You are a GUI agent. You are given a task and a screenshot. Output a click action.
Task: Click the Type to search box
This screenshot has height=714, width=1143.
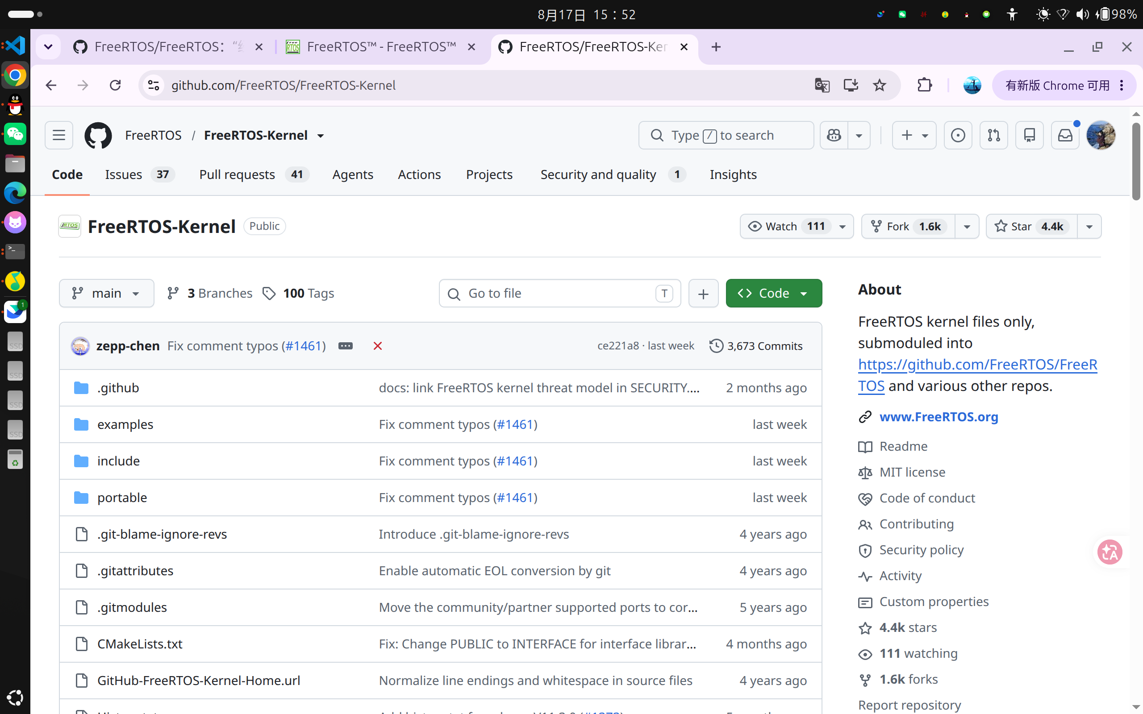tap(726, 136)
